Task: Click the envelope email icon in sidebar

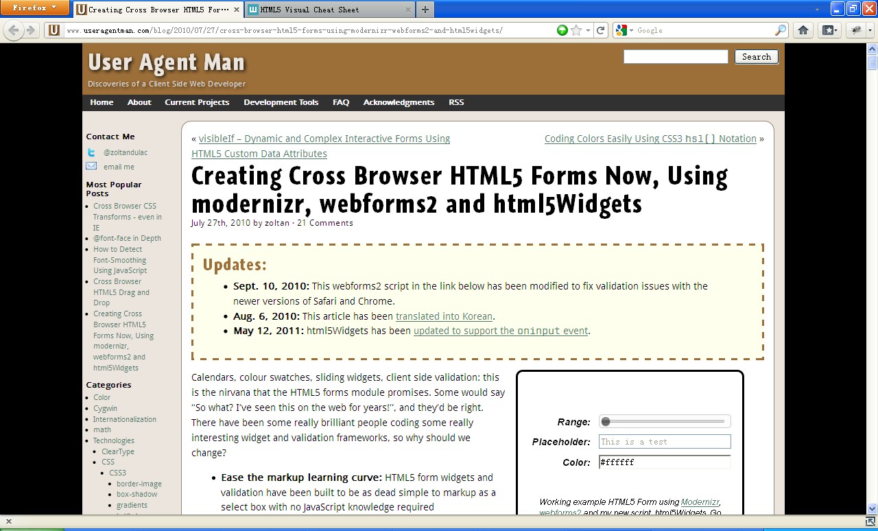Action: click(91, 166)
